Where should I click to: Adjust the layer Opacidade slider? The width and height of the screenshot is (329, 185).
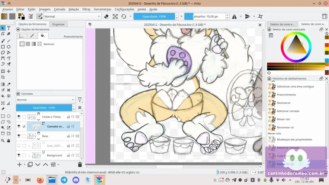click(44, 108)
